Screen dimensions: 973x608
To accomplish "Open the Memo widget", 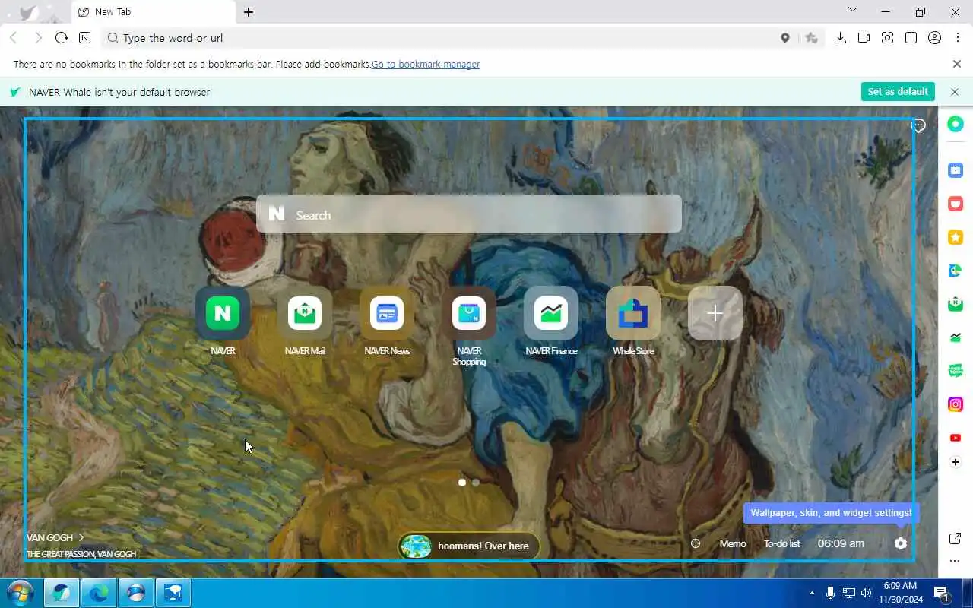I will coord(733,543).
